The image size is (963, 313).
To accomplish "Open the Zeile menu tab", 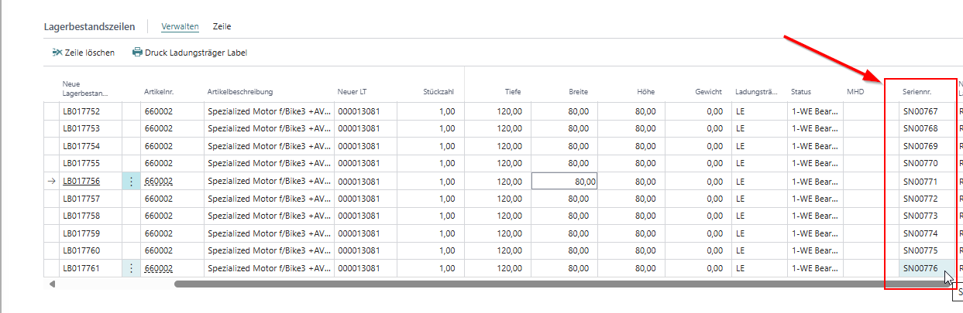I will pos(222,26).
